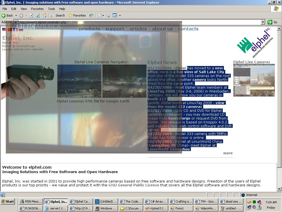Select the French flag language icon
Screen dimensions: 282x212
[x=15, y=29]
